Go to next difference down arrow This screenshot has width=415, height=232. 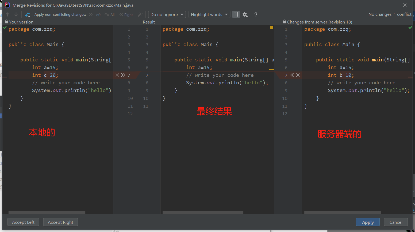(16, 14)
